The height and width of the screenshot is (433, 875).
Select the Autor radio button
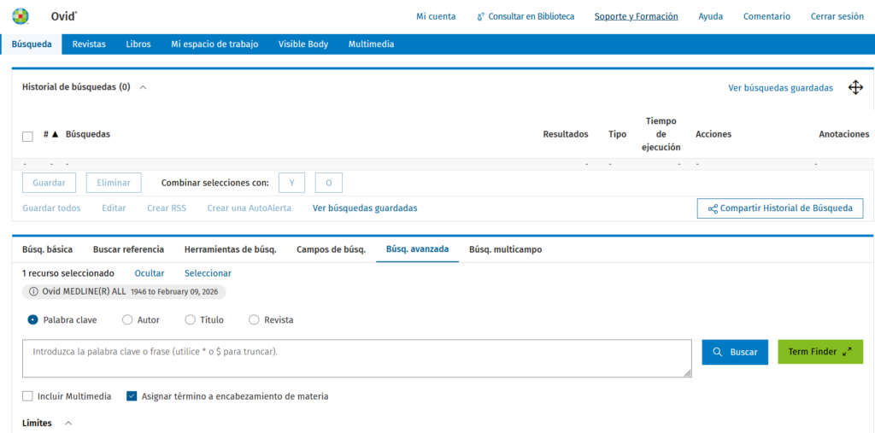127,320
